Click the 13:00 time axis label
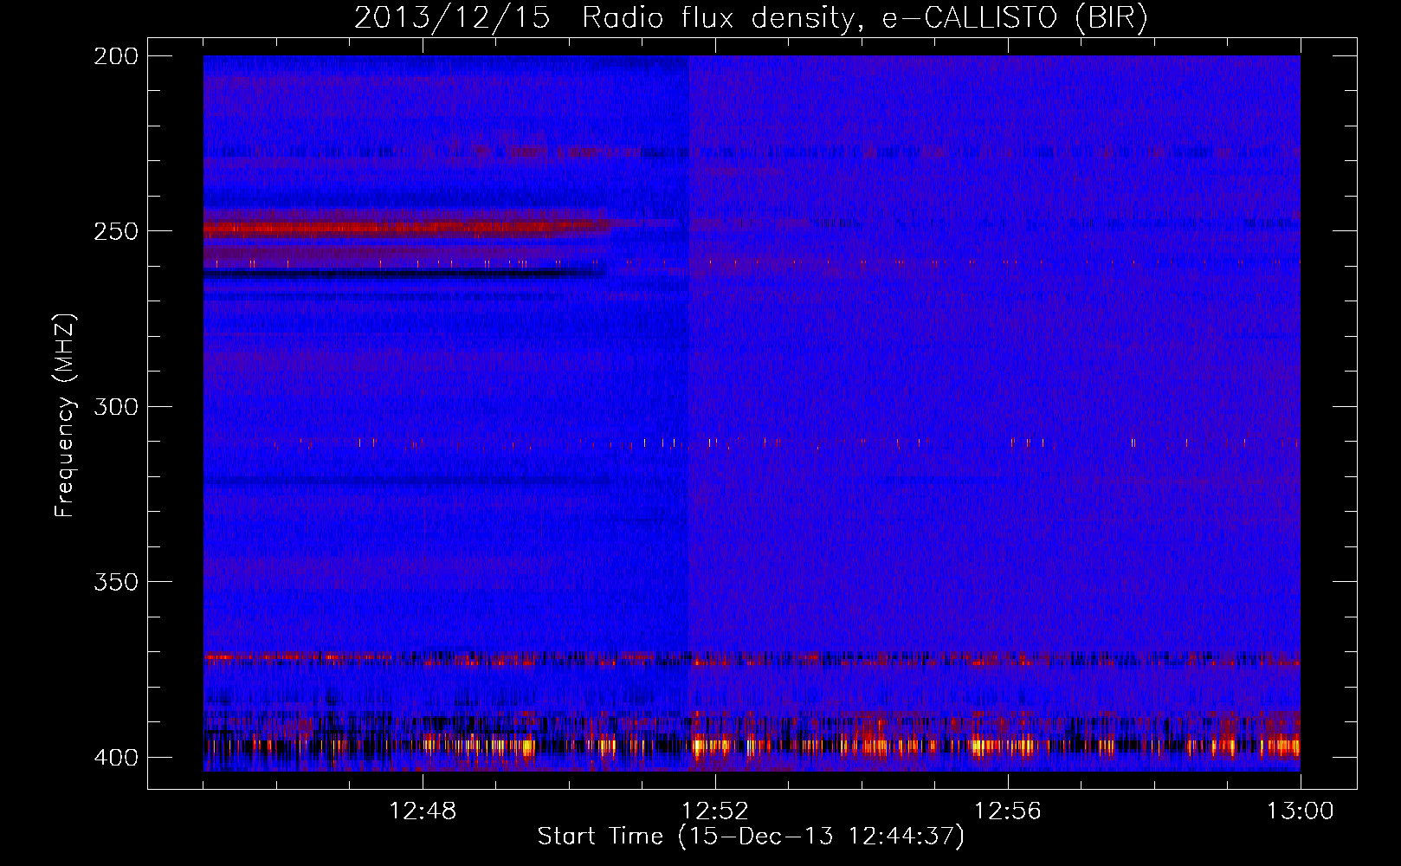The height and width of the screenshot is (866, 1401). (1301, 811)
